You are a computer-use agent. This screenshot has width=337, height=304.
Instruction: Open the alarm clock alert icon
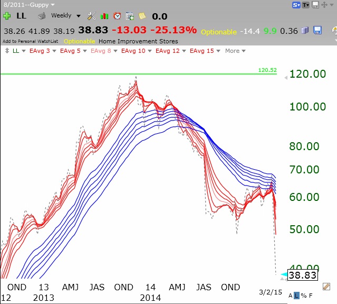pyautogui.click(x=117, y=16)
